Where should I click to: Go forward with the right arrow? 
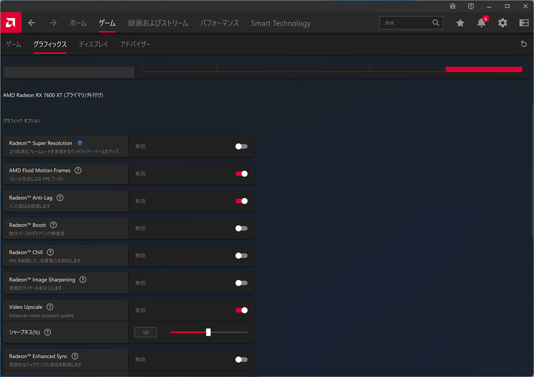pyautogui.click(x=53, y=23)
